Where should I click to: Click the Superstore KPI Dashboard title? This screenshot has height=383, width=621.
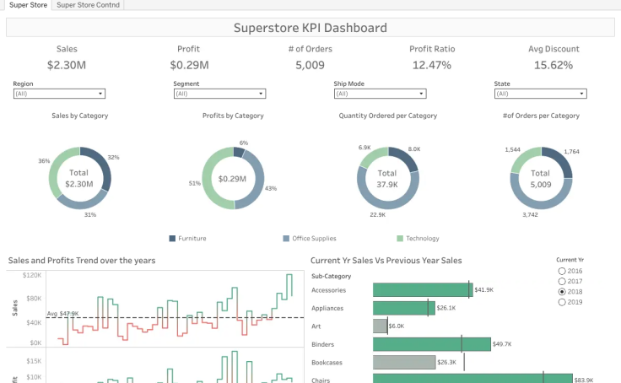(x=310, y=28)
